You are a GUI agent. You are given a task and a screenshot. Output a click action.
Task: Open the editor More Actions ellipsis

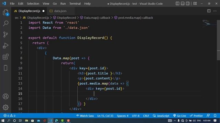215,11
